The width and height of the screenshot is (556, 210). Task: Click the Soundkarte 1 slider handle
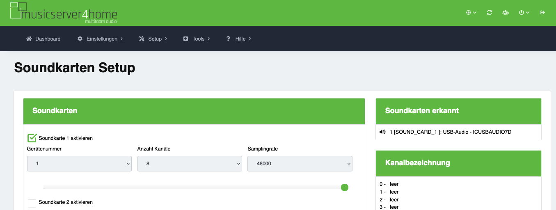pos(345,187)
